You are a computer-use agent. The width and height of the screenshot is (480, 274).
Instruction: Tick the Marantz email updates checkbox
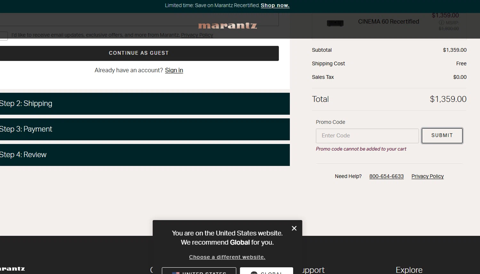click(4, 36)
